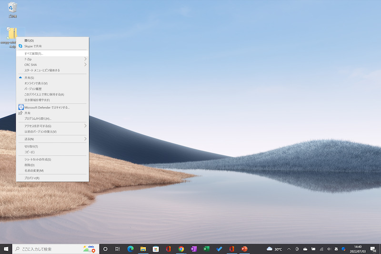Open OneNote from the taskbar
This screenshot has height=254, width=381.
click(194, 249)
